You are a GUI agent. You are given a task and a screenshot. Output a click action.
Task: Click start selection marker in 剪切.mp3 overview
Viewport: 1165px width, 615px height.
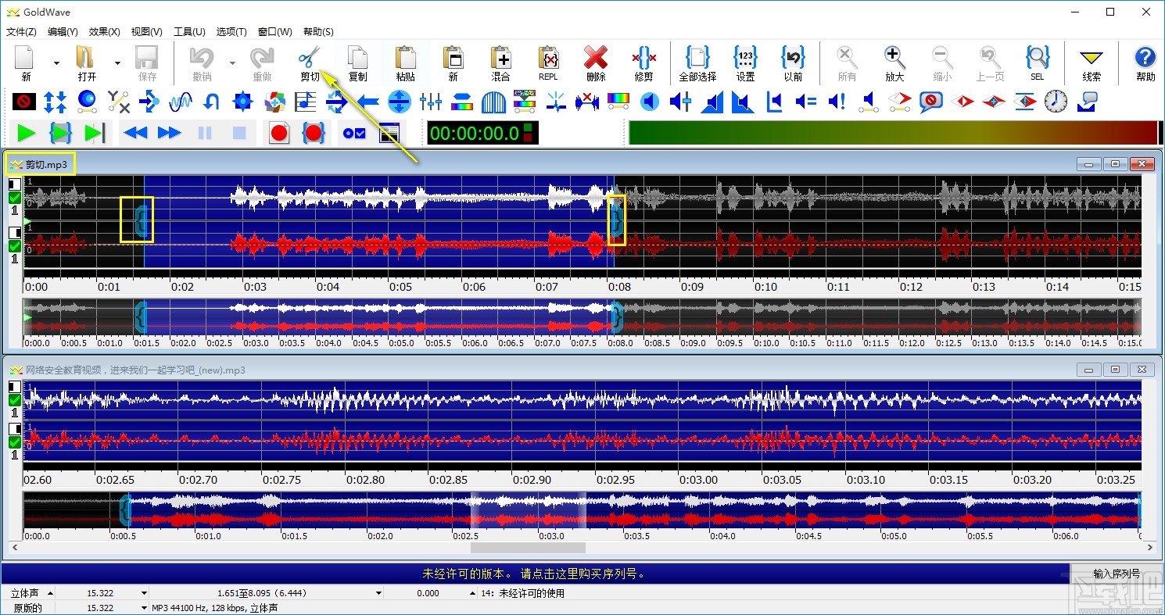pyautogui.click(x=140, y=317)
